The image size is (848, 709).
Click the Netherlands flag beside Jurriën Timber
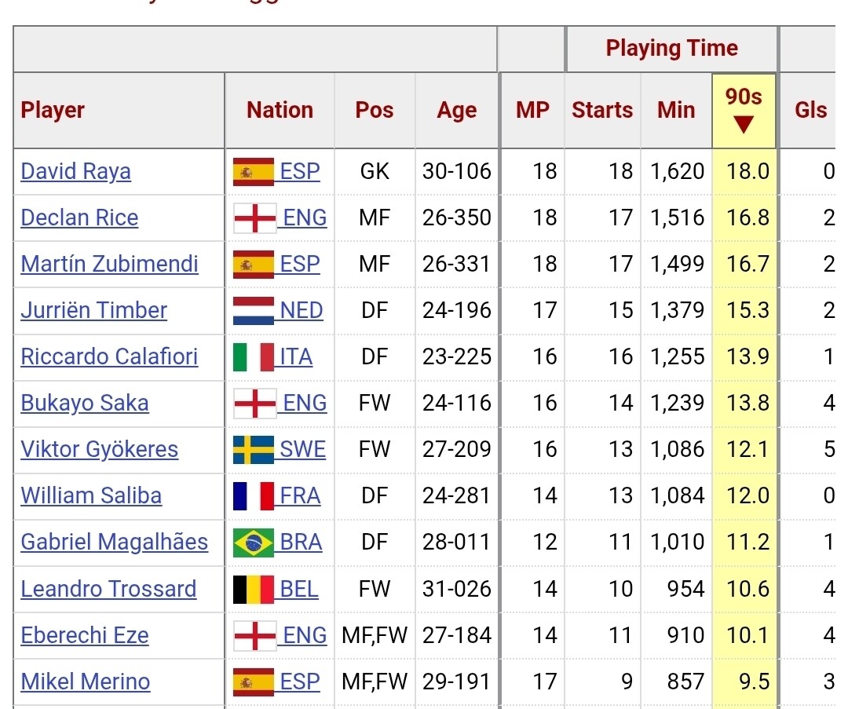254,311
